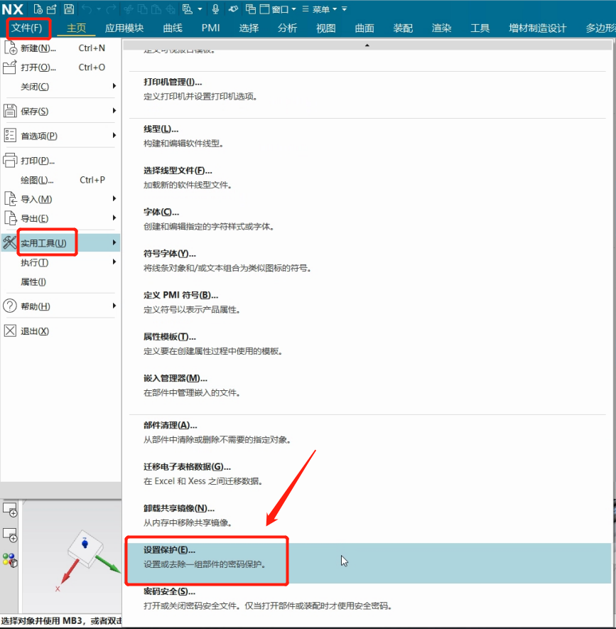
Task: Click the Paste icon on the top toolbar
Action: [155, 8]
